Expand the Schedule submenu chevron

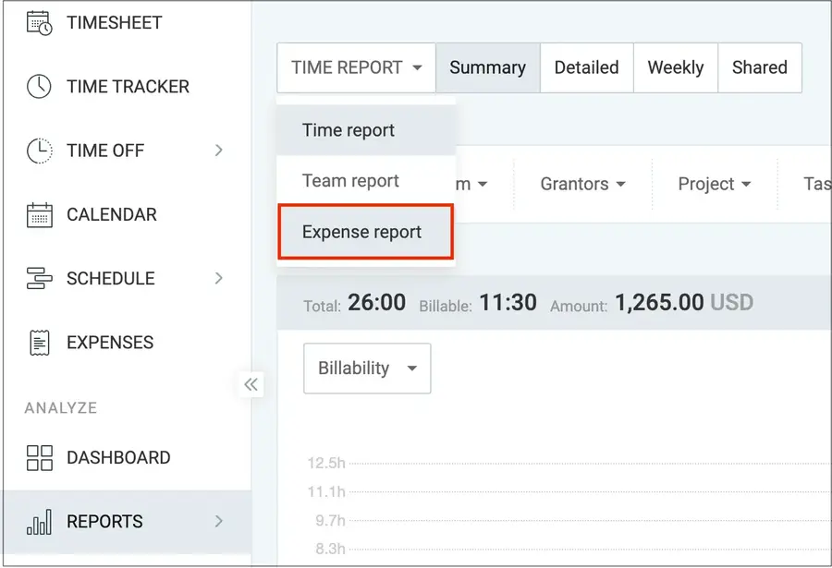pos(219,278)
